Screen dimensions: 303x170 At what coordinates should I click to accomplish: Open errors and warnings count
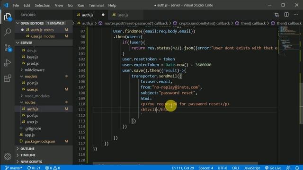[53, 168]
